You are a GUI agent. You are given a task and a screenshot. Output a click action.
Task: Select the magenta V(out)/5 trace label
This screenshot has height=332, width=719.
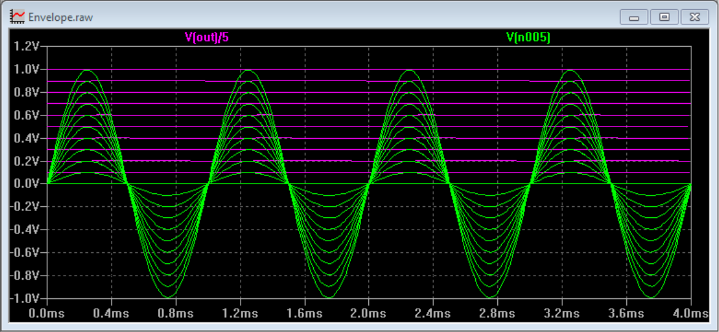[x=207, y=37]
